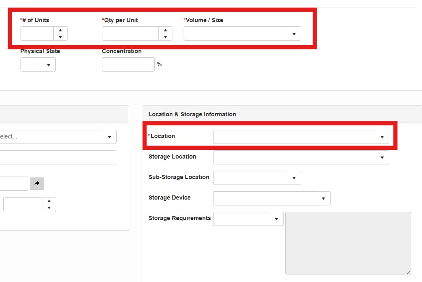422x282 pixels.
Task: Click the gray Storage Requirements text area
Action: [x=348, y=243]
